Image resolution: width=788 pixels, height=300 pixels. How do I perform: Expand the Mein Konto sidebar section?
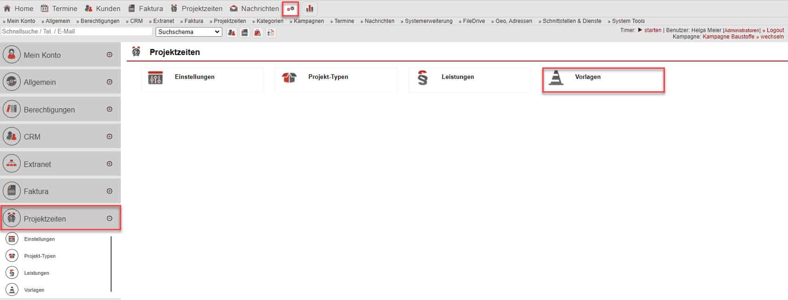(x=109, y=55)
